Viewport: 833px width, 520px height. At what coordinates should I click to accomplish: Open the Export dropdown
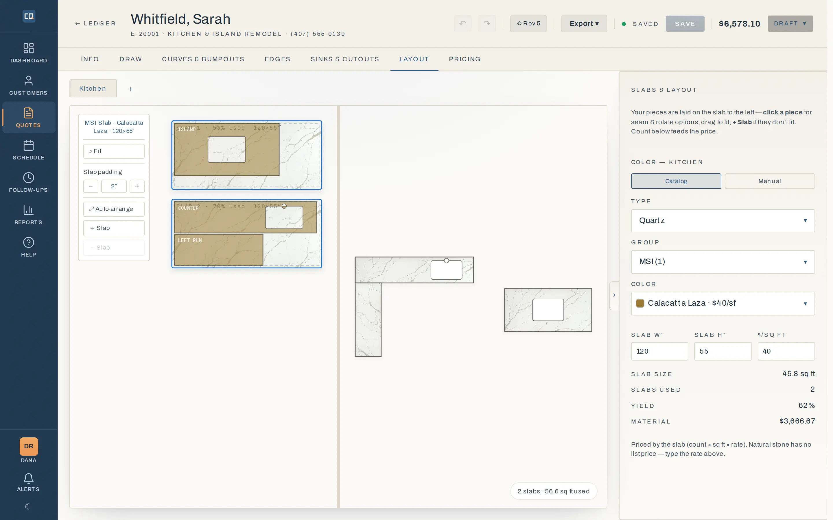[x=584, y=23]
